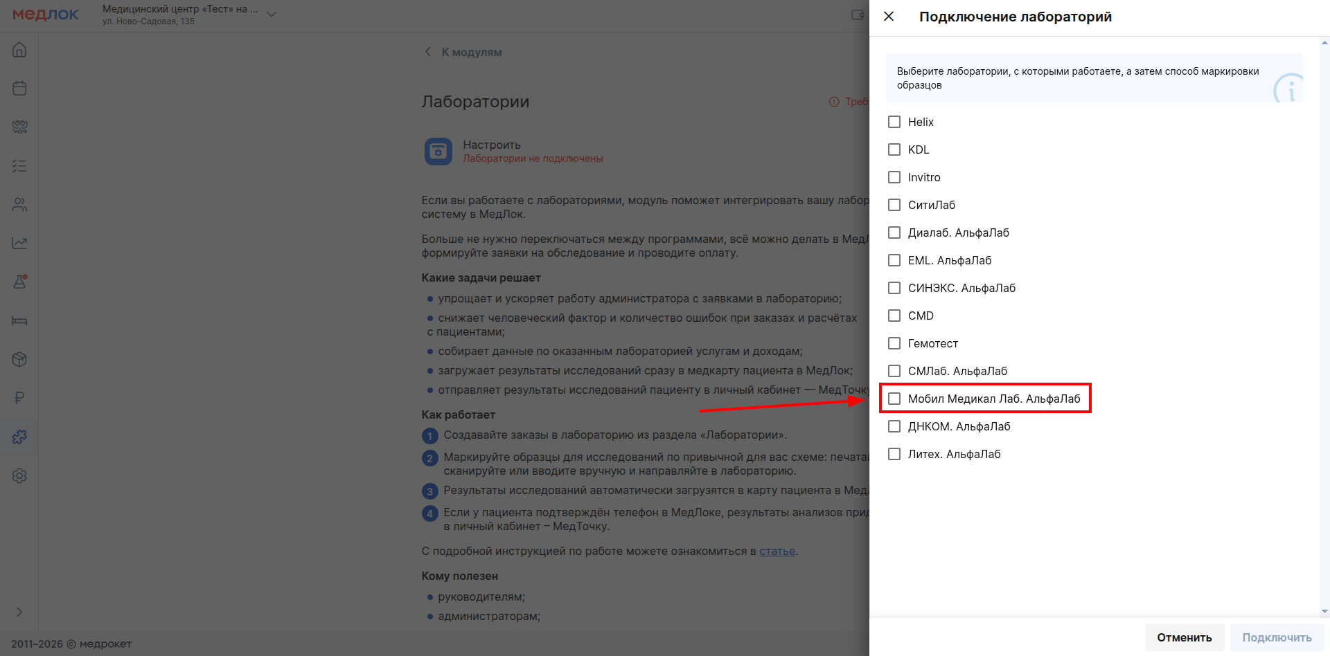Image resolution: width=1330 pixels, height=656 pixels.
Task: Expand the medical center selector dropdown
Action: [272, 15]
